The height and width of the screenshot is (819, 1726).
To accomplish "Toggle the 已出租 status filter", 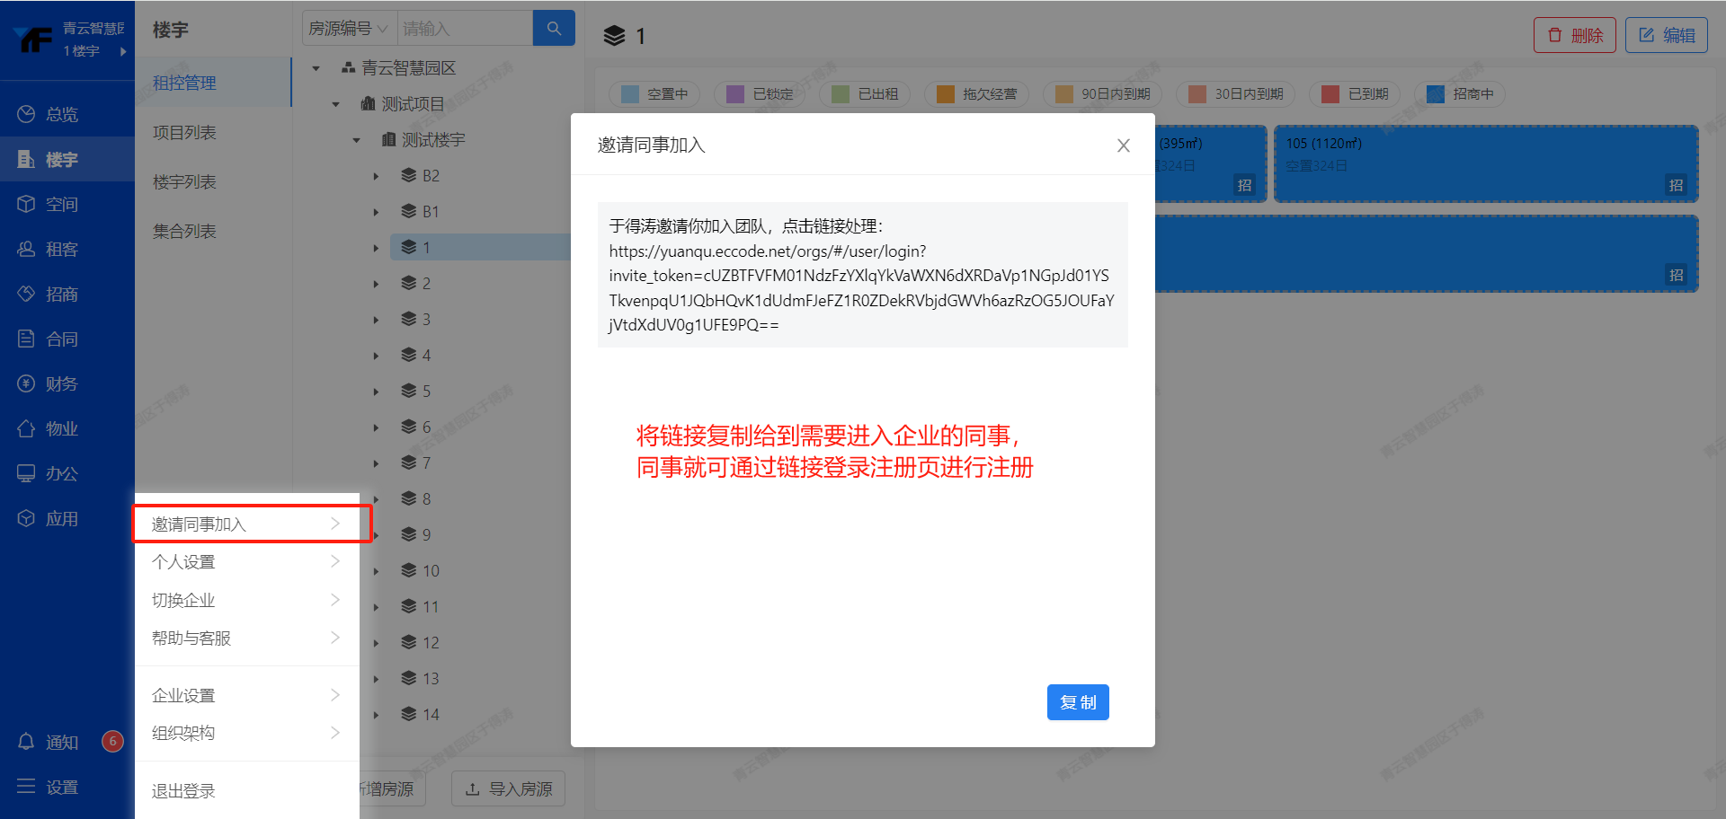I will point(866,94).
